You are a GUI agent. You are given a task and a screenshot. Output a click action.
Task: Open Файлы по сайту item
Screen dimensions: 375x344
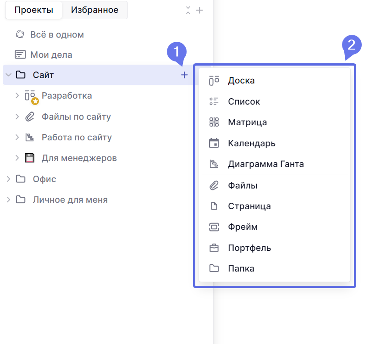tap(76, 117)
